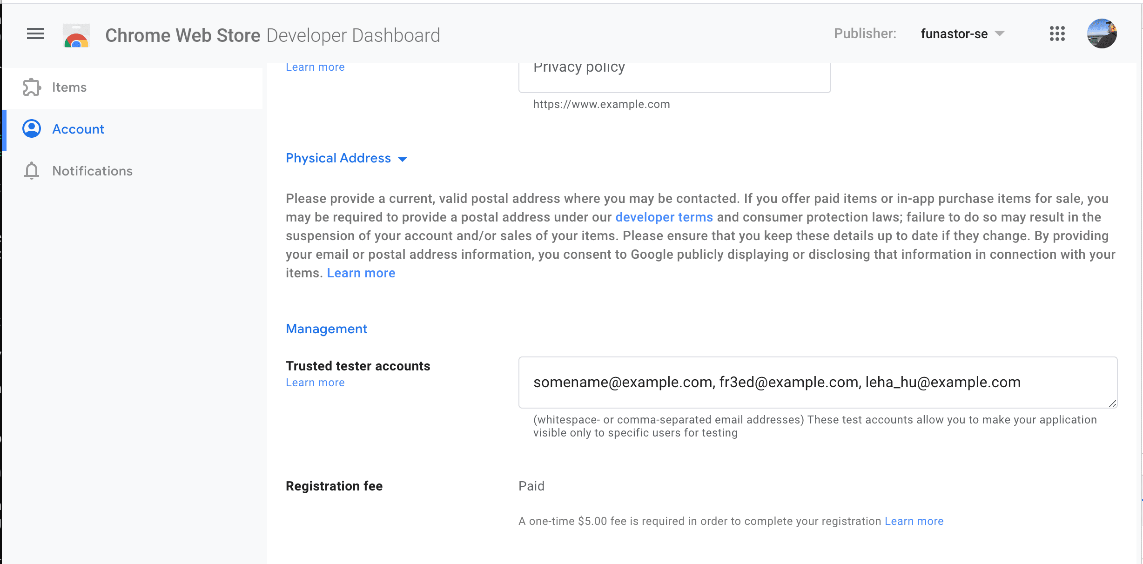Click the Account sidebar tab
Screen dimensions: 1143x564
(78, 129)
